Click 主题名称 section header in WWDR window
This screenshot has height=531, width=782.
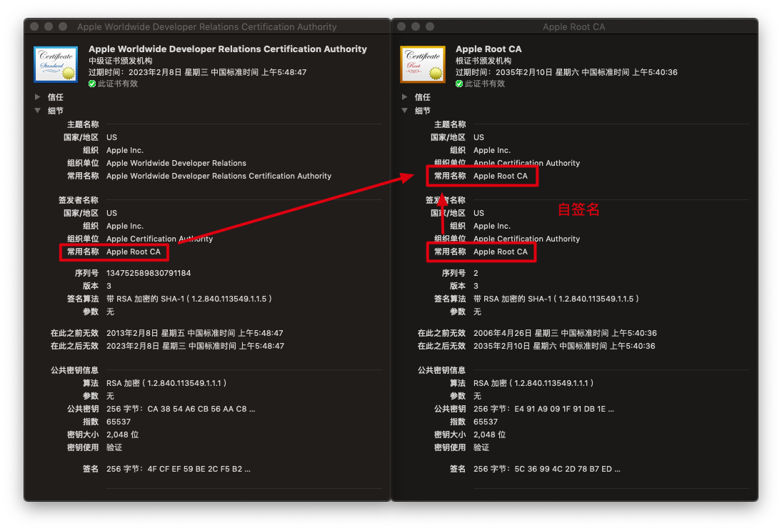(x=83, y=124)
